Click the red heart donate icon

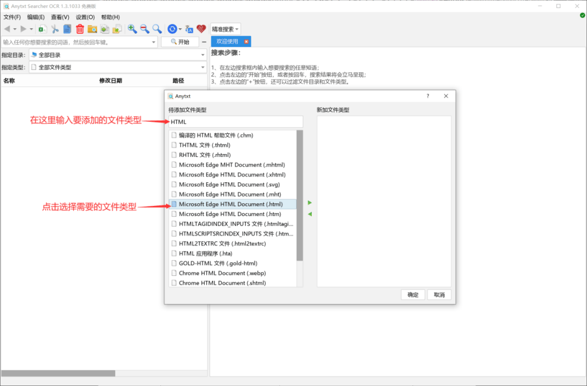pos(201,29)
